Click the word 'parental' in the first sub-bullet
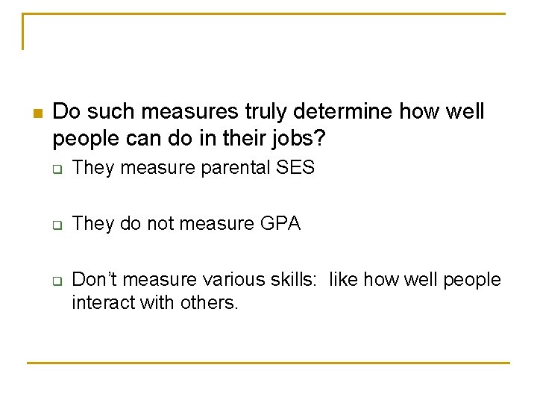Screen dimensions: 537x403 click(x=236, y=168)
